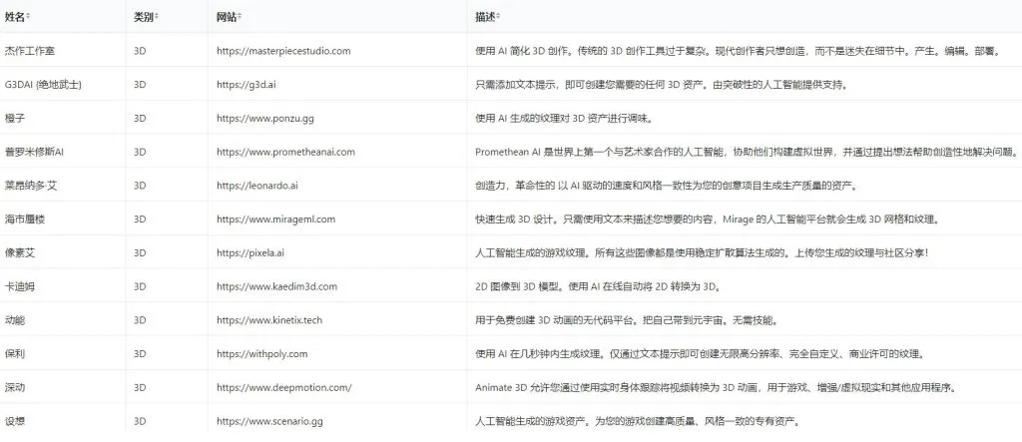This screenshot has width=1022, height=442.
Task: Open link https://www.ponzu.gg
Action: pos(265,118)
